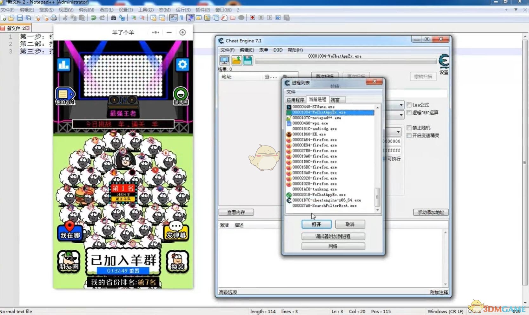529x315 pixels.
Task: Click the Cheat Engine open process icon
Action: (x=224, y=60)
